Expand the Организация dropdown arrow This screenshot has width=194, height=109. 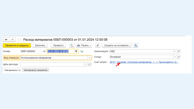pyautogui.click(x=175, y=51)
